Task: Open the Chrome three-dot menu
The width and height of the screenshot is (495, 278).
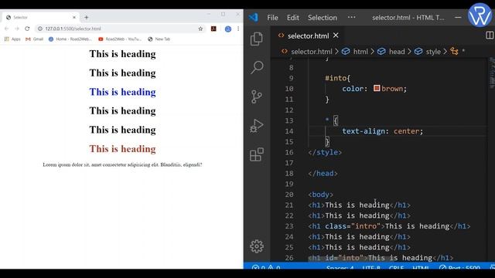Action: [238, 29]
